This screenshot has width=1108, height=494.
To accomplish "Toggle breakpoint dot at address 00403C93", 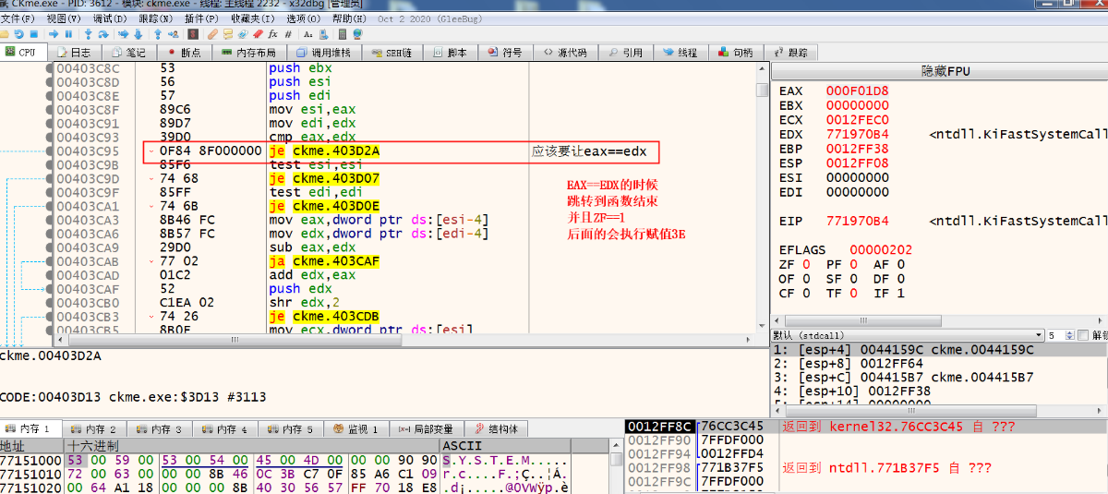I will (x=49, y=138).
